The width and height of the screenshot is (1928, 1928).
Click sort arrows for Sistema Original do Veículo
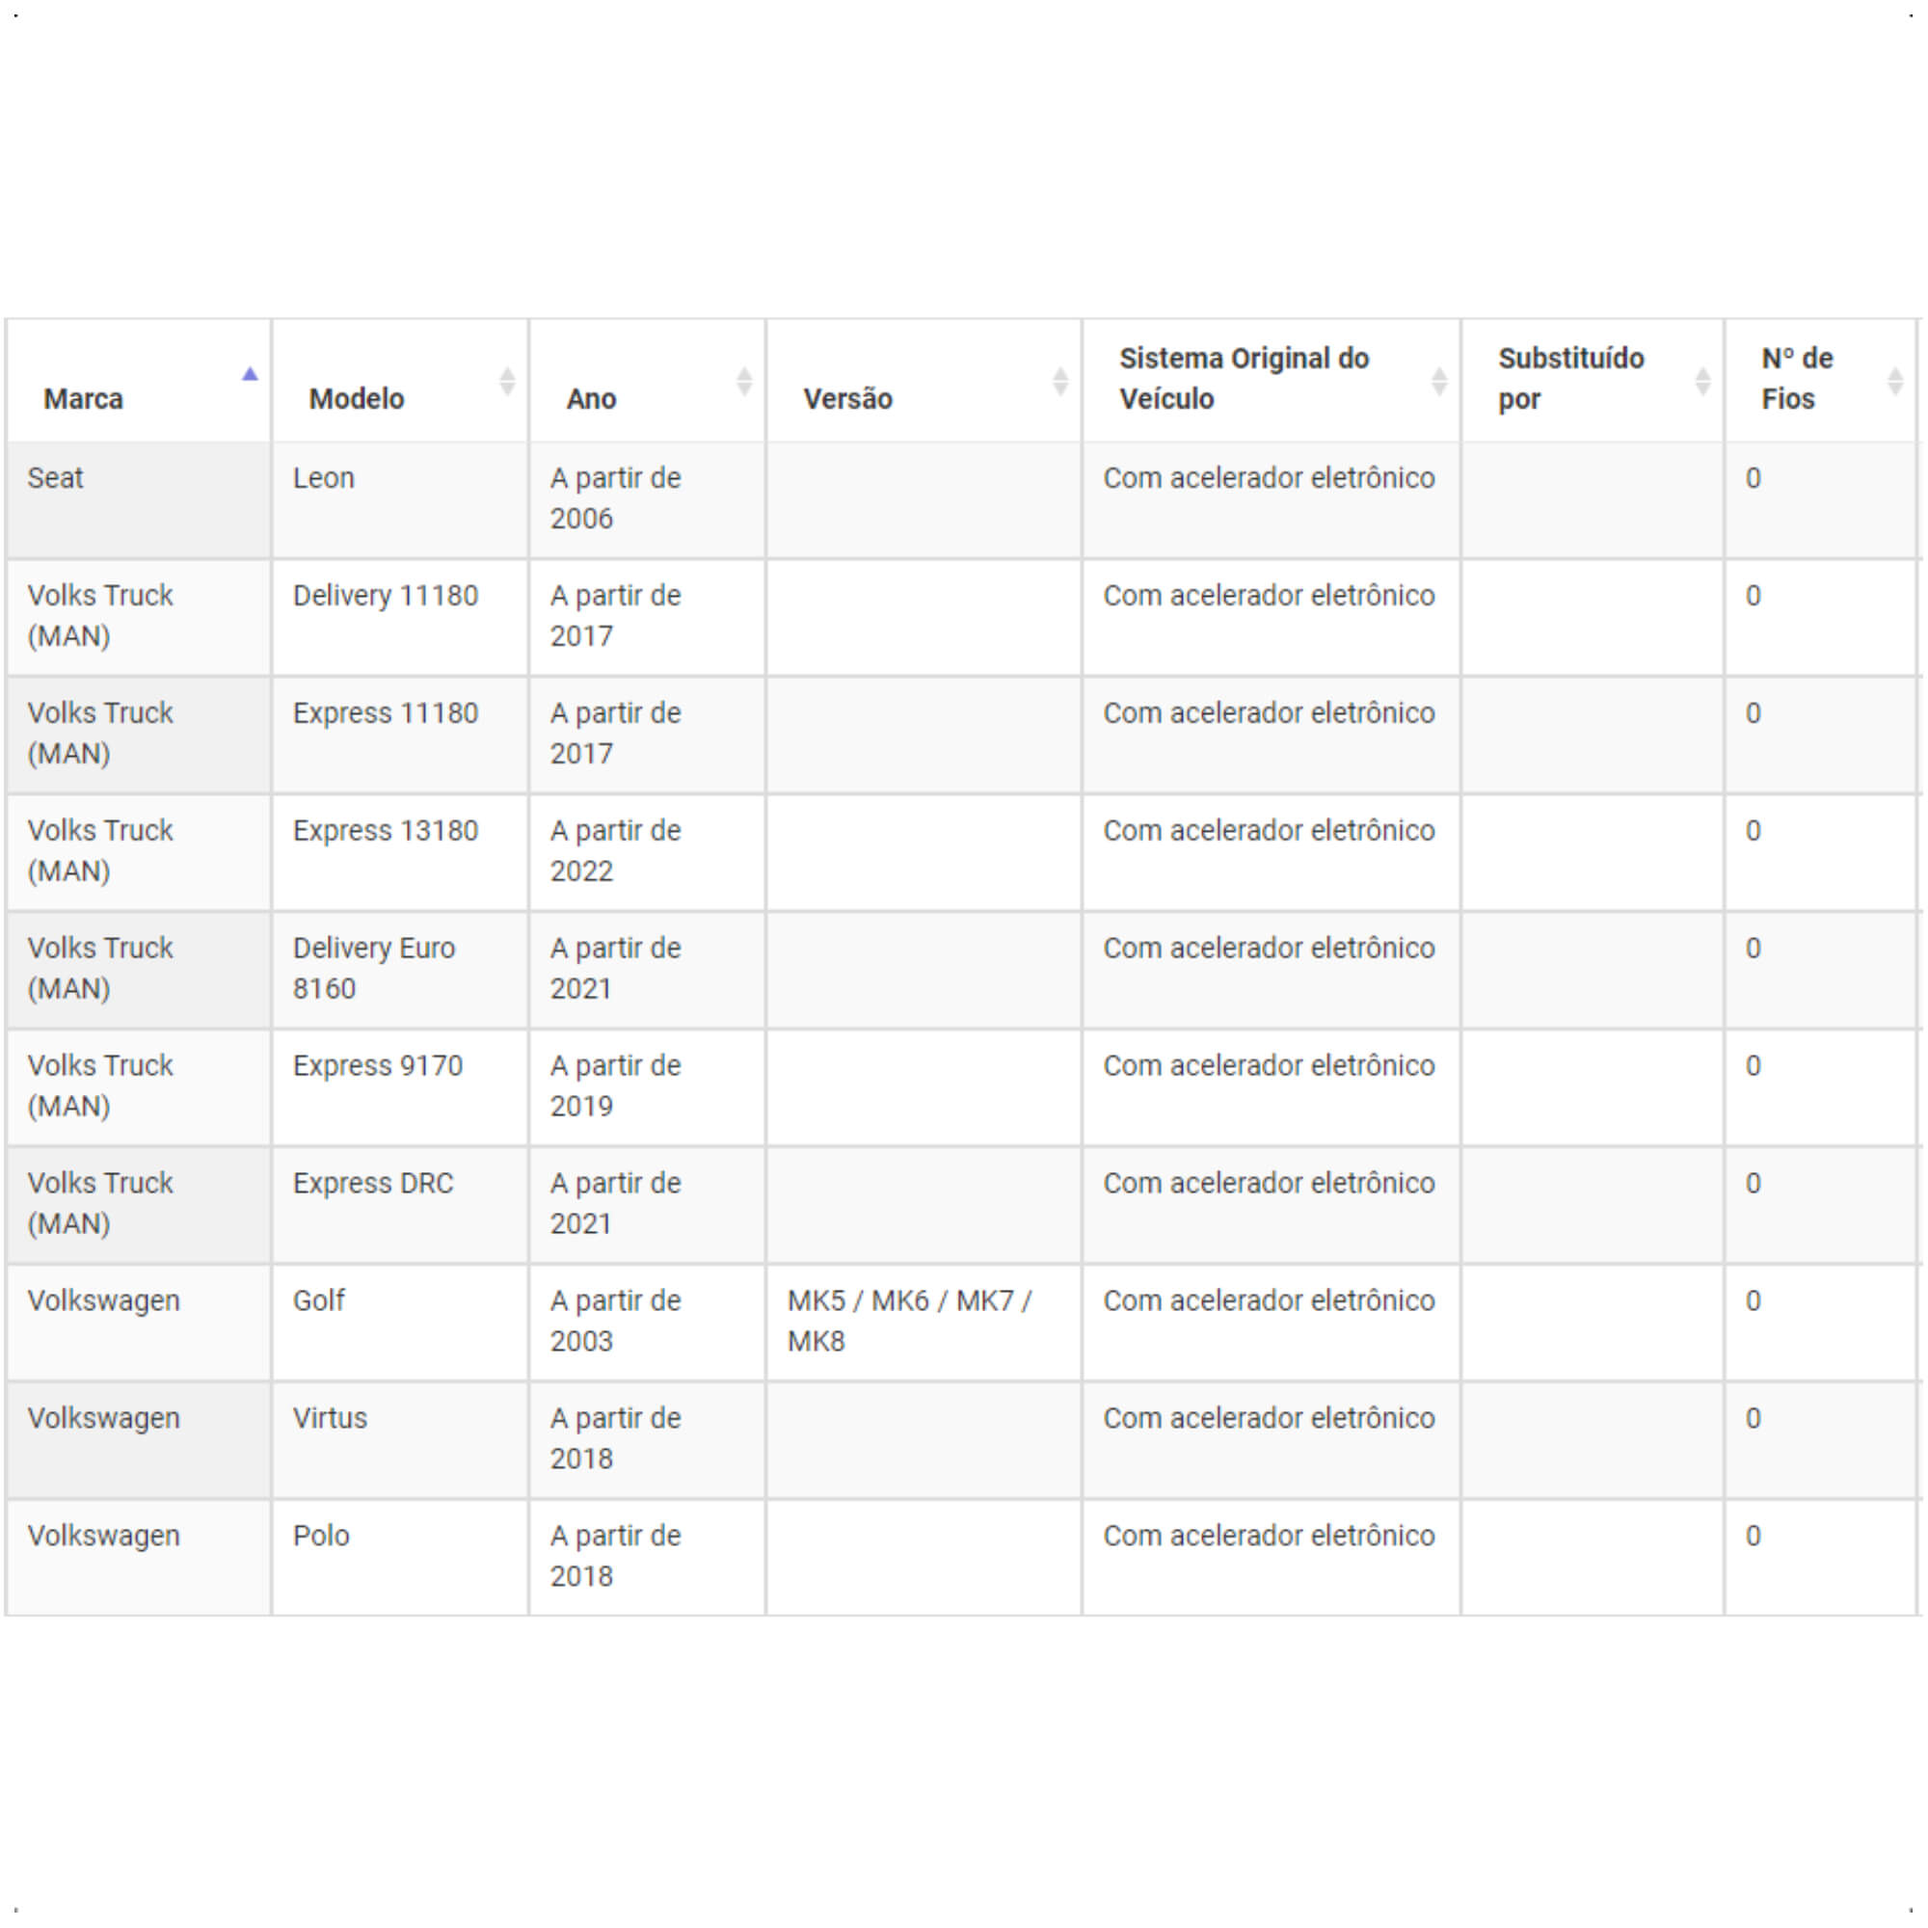pyautogui.click(x=1439, y=380)
